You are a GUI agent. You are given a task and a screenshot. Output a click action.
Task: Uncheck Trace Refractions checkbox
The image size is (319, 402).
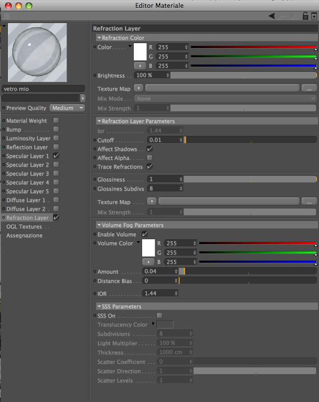click(x=149, y=166)
